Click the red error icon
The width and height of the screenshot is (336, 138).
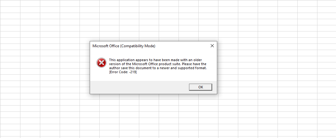coord(101,63)
